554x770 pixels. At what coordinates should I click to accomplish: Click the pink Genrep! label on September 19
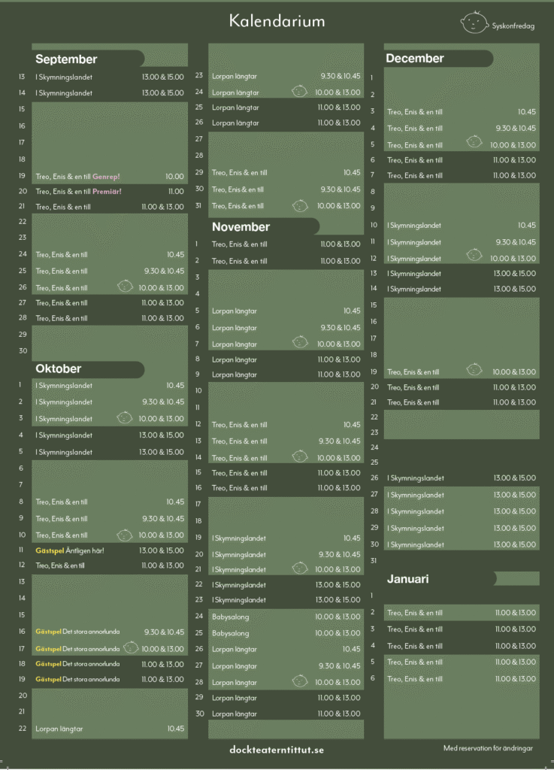(x=106, y=177)
